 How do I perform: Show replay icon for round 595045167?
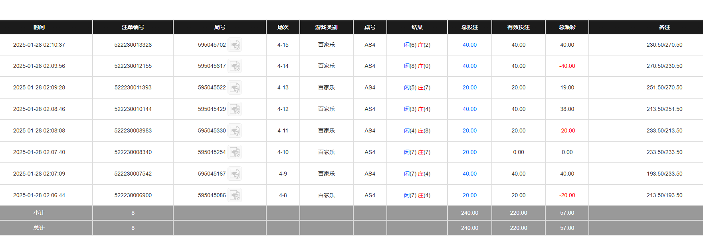coord(235,174)
